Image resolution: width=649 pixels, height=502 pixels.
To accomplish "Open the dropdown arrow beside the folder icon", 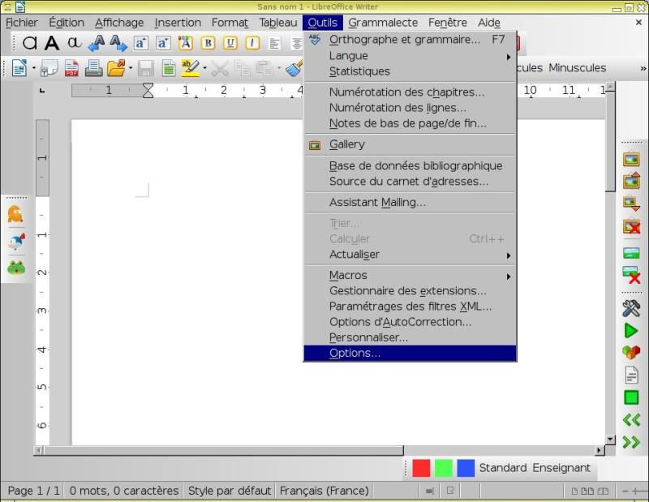I will pos(131,68).
